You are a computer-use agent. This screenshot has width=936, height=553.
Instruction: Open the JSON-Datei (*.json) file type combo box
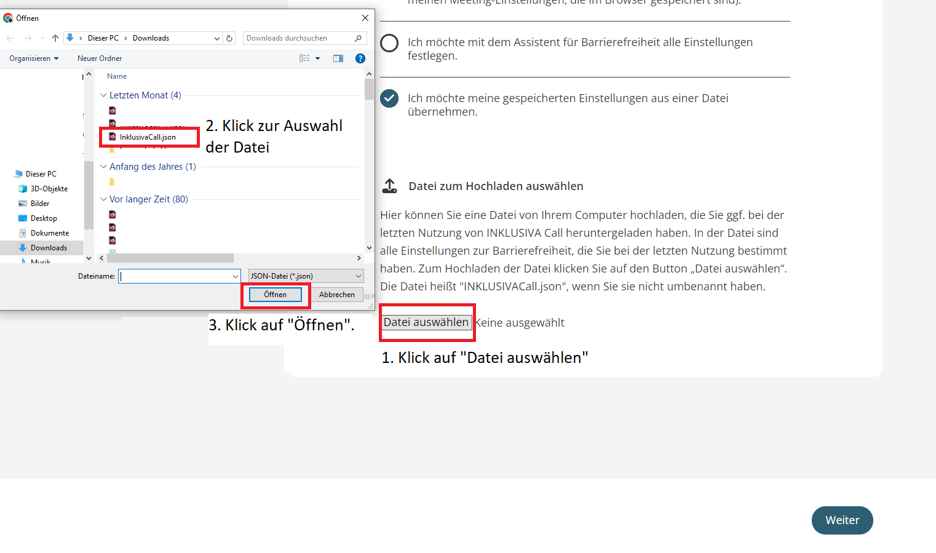(x=306, y=276)
